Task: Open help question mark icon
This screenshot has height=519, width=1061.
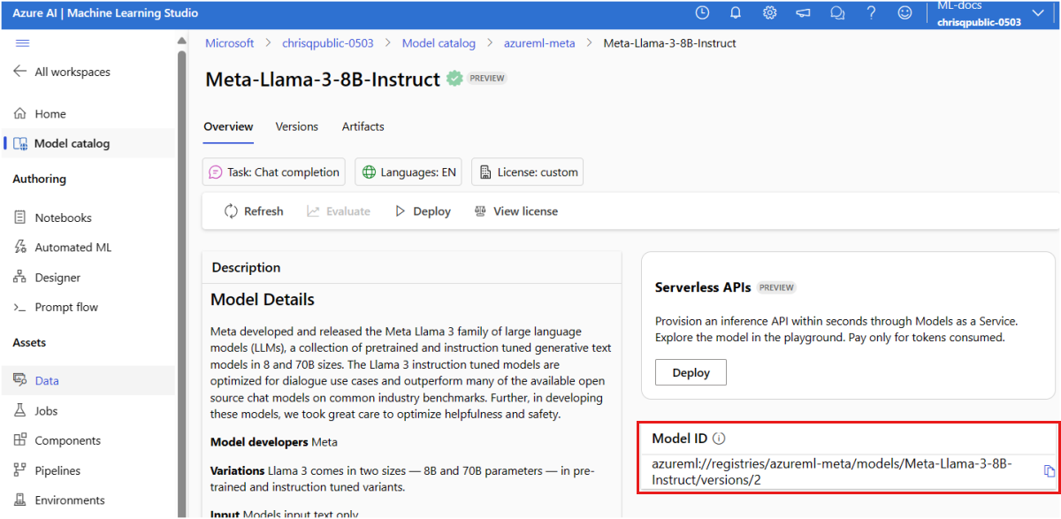Action: pyautogui.click(x=871, y=13)
